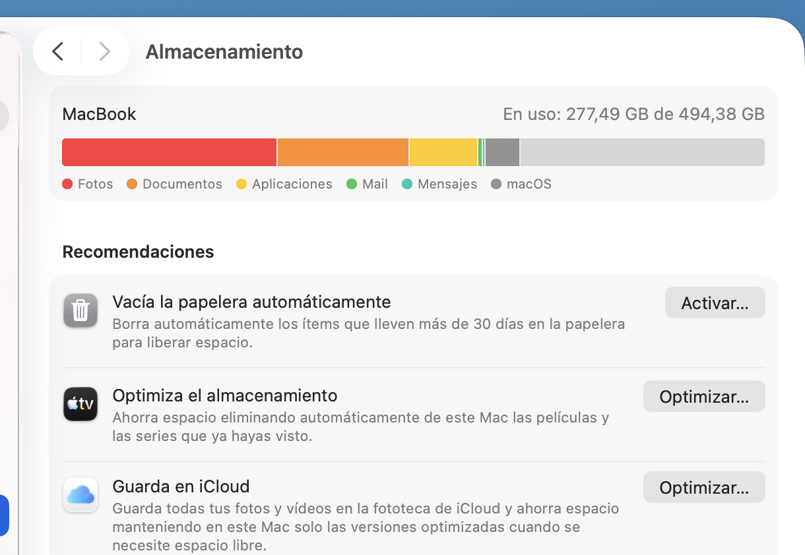
Task: Click the Apple TV icon
Action: (x=80, y=404)
